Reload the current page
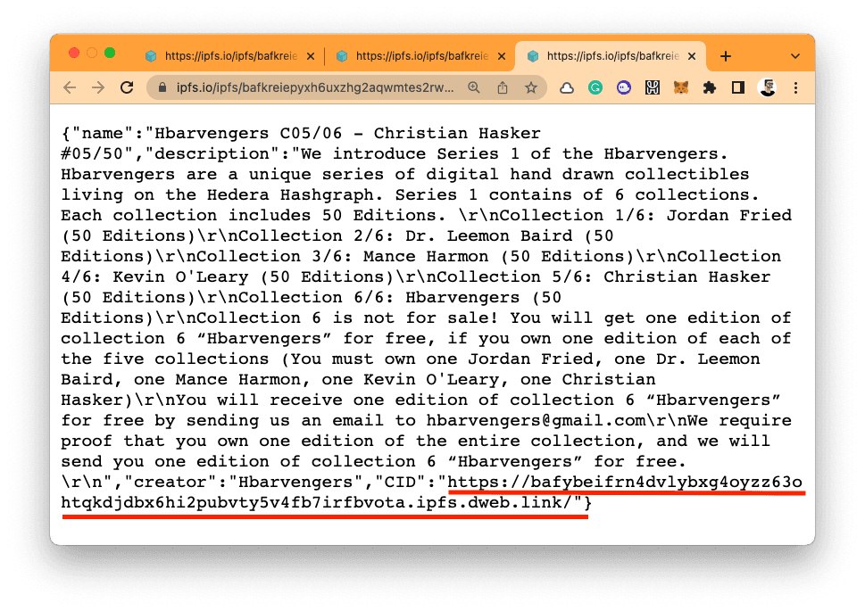The width and height of the screenshot is (865, 611). [x=127, y=87]
